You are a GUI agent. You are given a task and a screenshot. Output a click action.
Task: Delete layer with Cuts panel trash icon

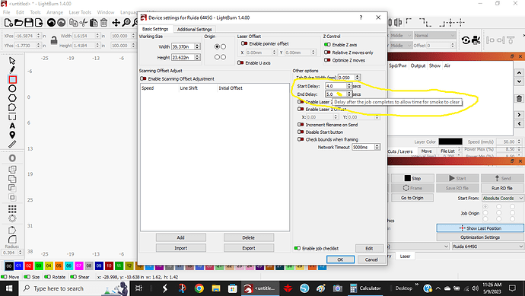coord(519,99)
